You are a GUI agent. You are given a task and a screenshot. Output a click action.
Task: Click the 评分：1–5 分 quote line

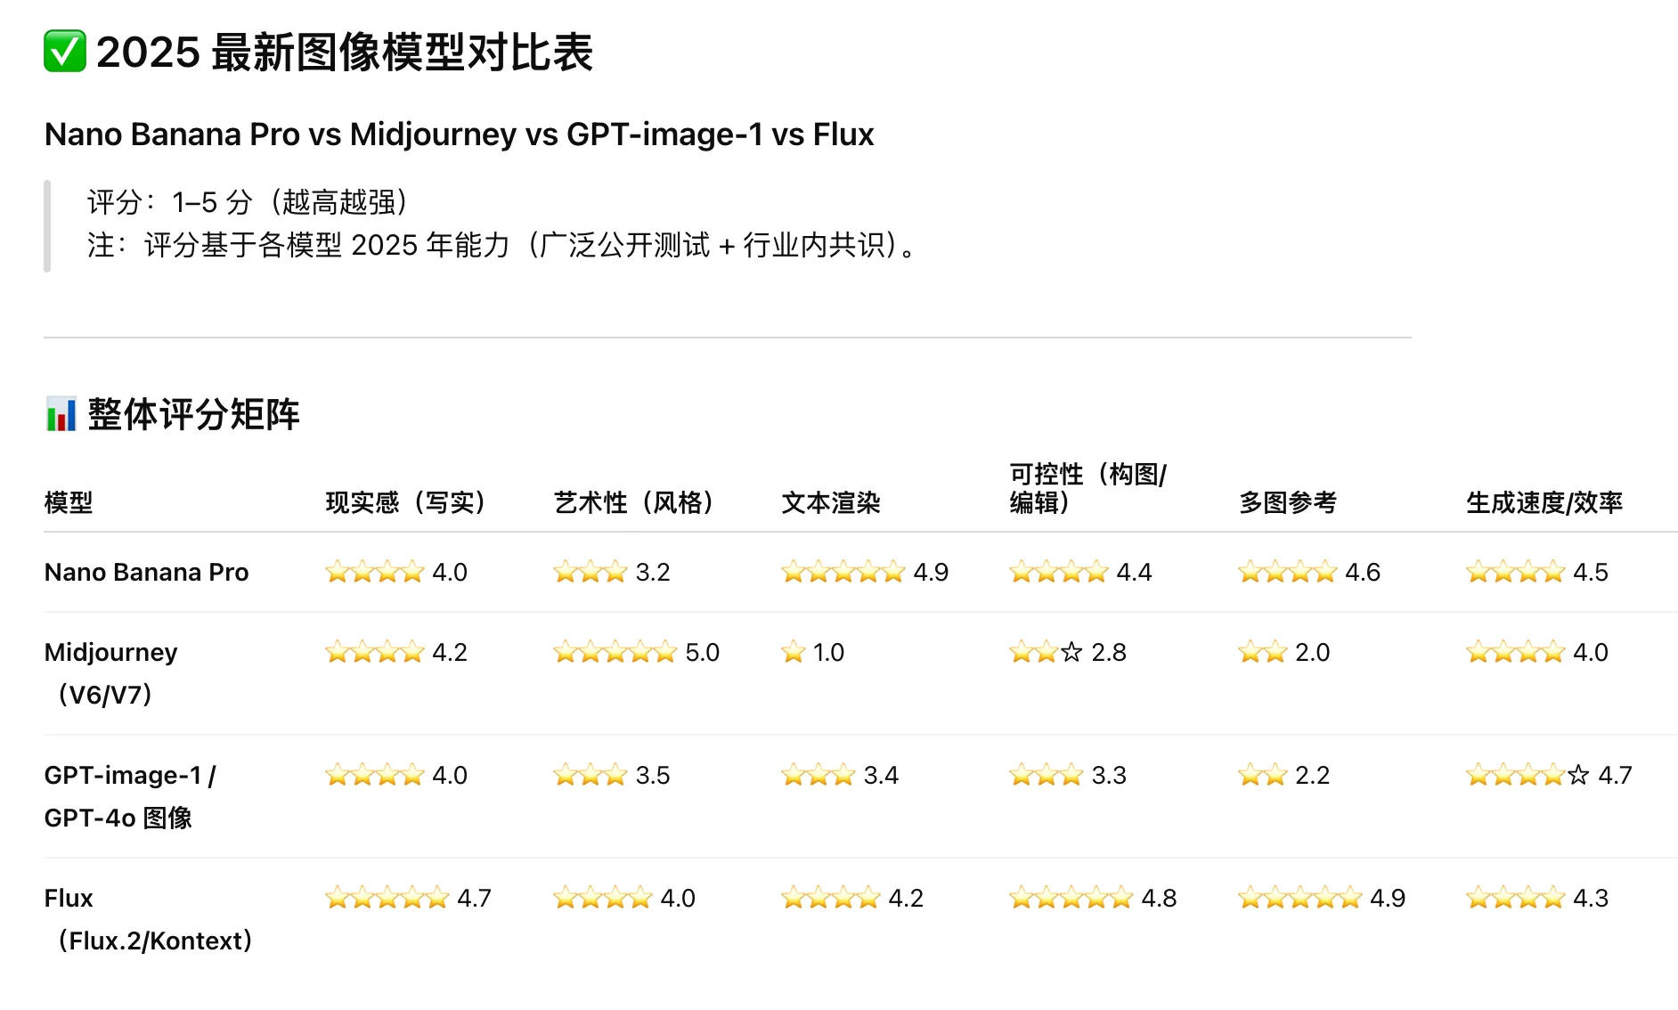coord(247,203)
